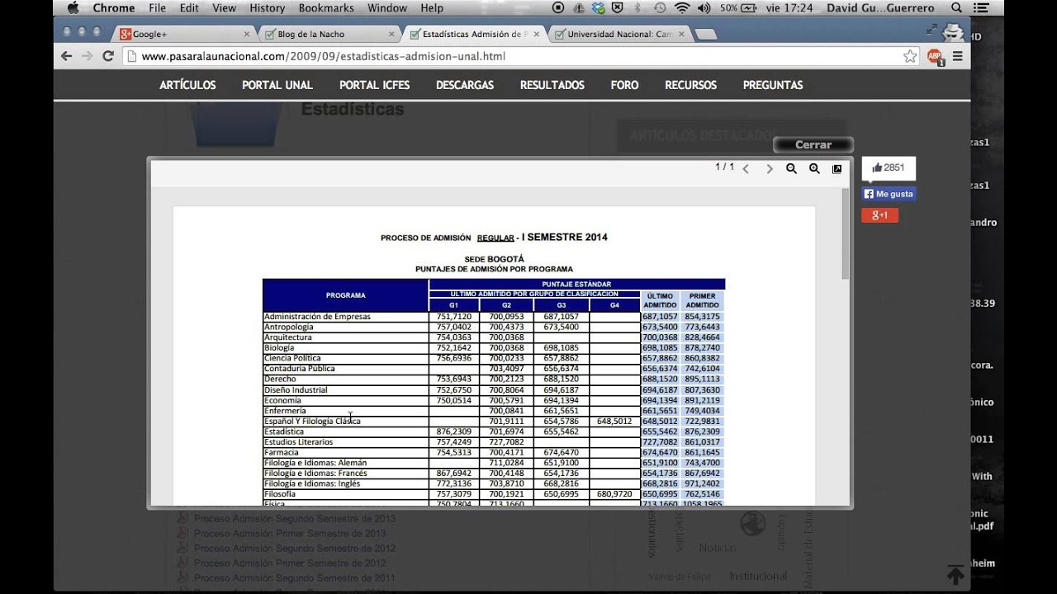The width and height of the screenshot is (1057, 594).
Task: Click the Dropbox menu bar icon
Action: click(599, 8)
